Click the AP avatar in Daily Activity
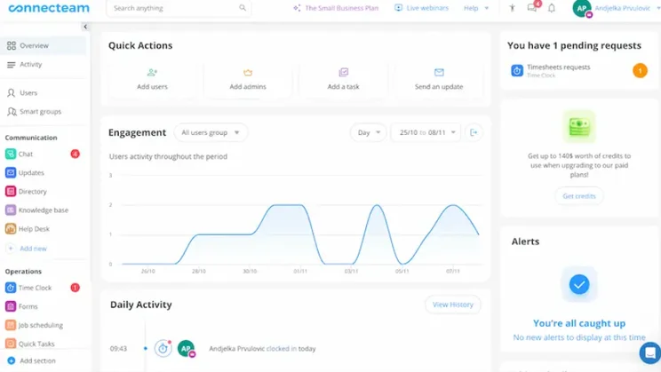Viewport: 661px width, 372px height. click(x=186, y=348)
